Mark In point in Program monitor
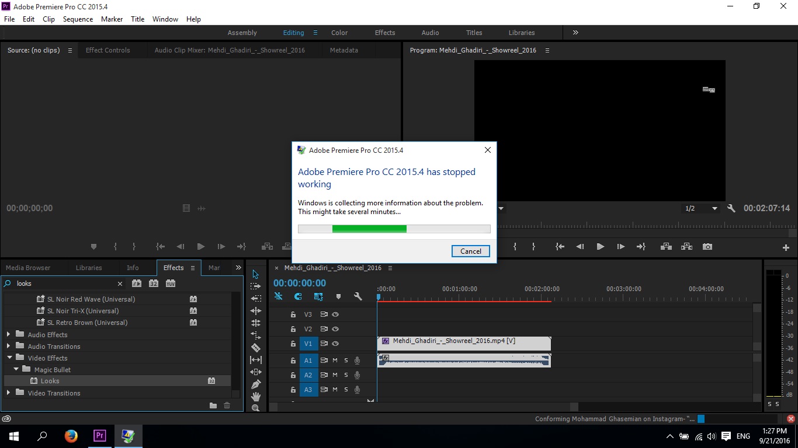The height and width of the screenshot is (448, 798). click(515, 247)
